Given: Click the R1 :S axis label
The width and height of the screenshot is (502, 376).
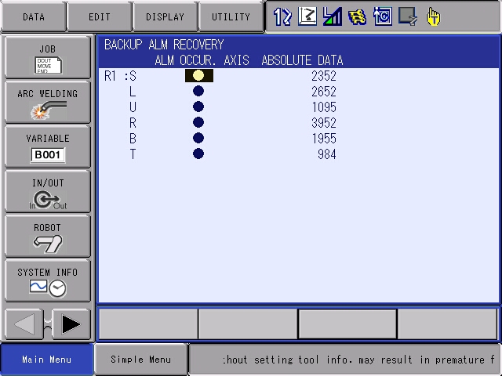Looking at the screenshot, I should click(x=120, y=76).
